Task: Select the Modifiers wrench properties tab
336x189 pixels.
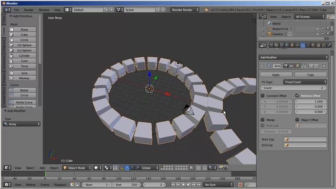Action: coord(302,45)
